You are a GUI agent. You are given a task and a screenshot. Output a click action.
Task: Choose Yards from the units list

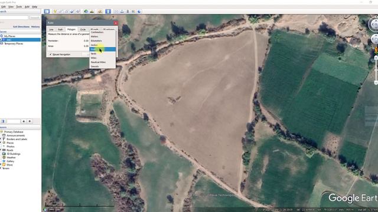[x=102, y=54]
